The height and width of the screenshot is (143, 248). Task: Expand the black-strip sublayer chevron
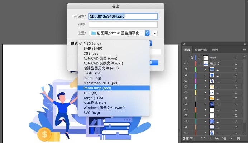coord(205,104)
